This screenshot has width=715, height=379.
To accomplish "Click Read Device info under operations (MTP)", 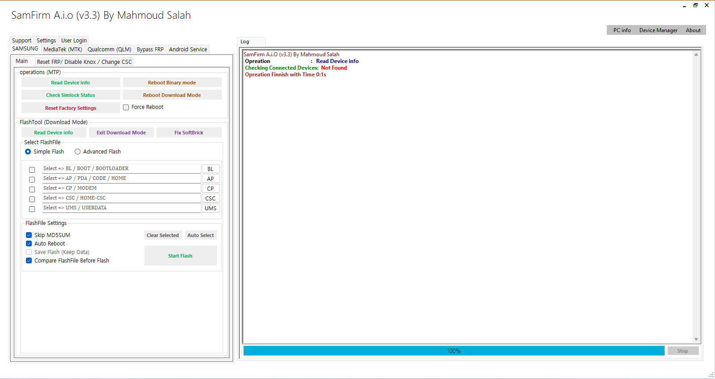I will click(x=71, y=83).
